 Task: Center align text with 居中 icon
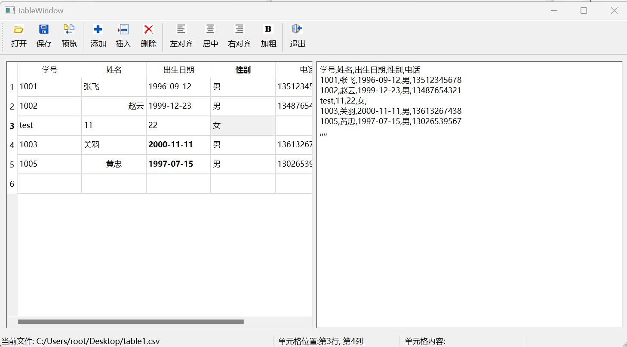[210, 30]
